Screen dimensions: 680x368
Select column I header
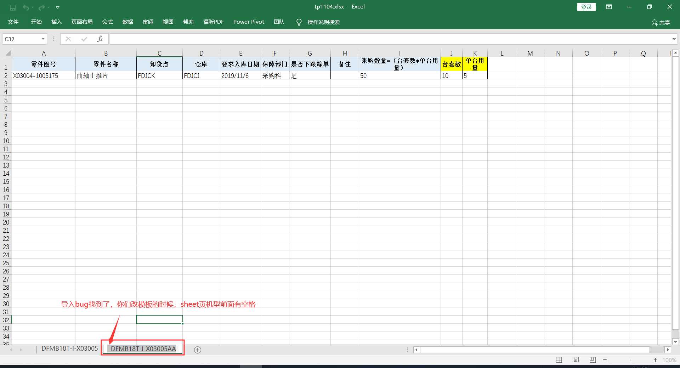point(399,53)
